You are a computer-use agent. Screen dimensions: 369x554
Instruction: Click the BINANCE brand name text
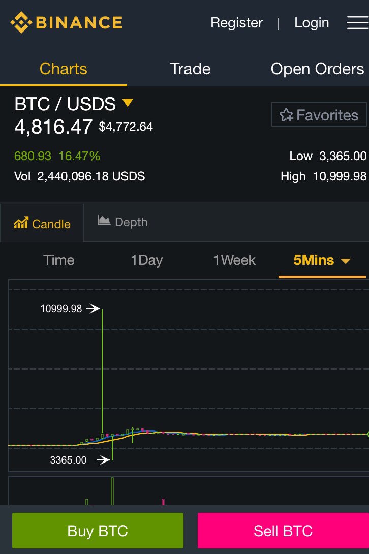tap(79, 22)
